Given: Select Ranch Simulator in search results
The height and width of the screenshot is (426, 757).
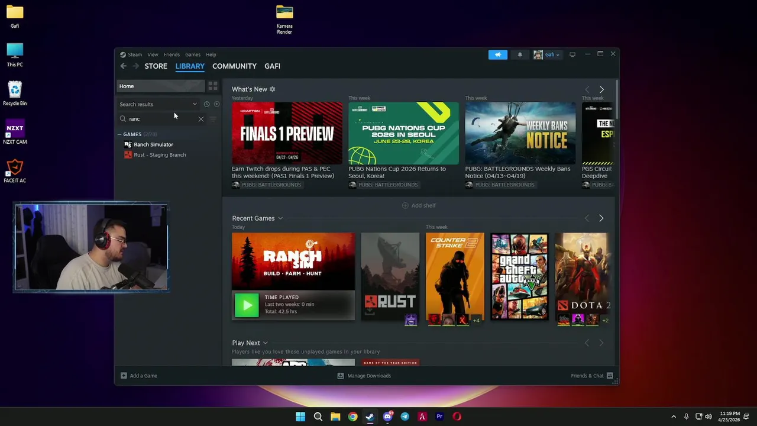Looking at the screenshot, I should [x=153, y=144].
